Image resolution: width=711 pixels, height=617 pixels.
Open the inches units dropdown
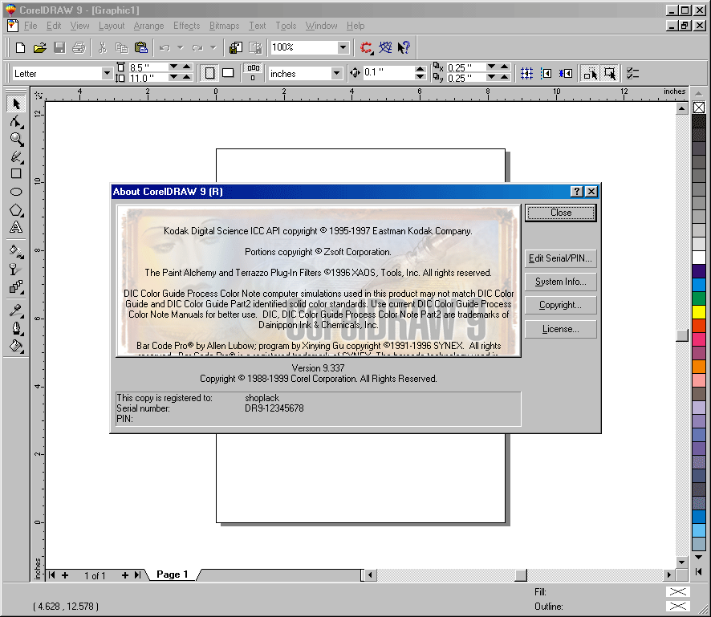tap(337, 74)
